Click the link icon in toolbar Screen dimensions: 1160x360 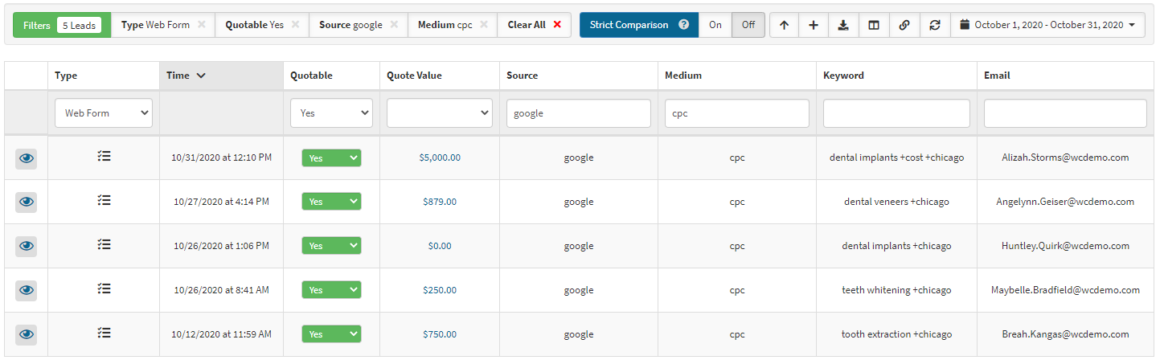904,25
